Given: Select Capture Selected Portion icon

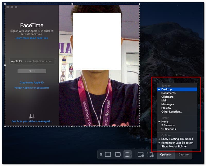Looking at the screenshot, I should pos(127,154).
